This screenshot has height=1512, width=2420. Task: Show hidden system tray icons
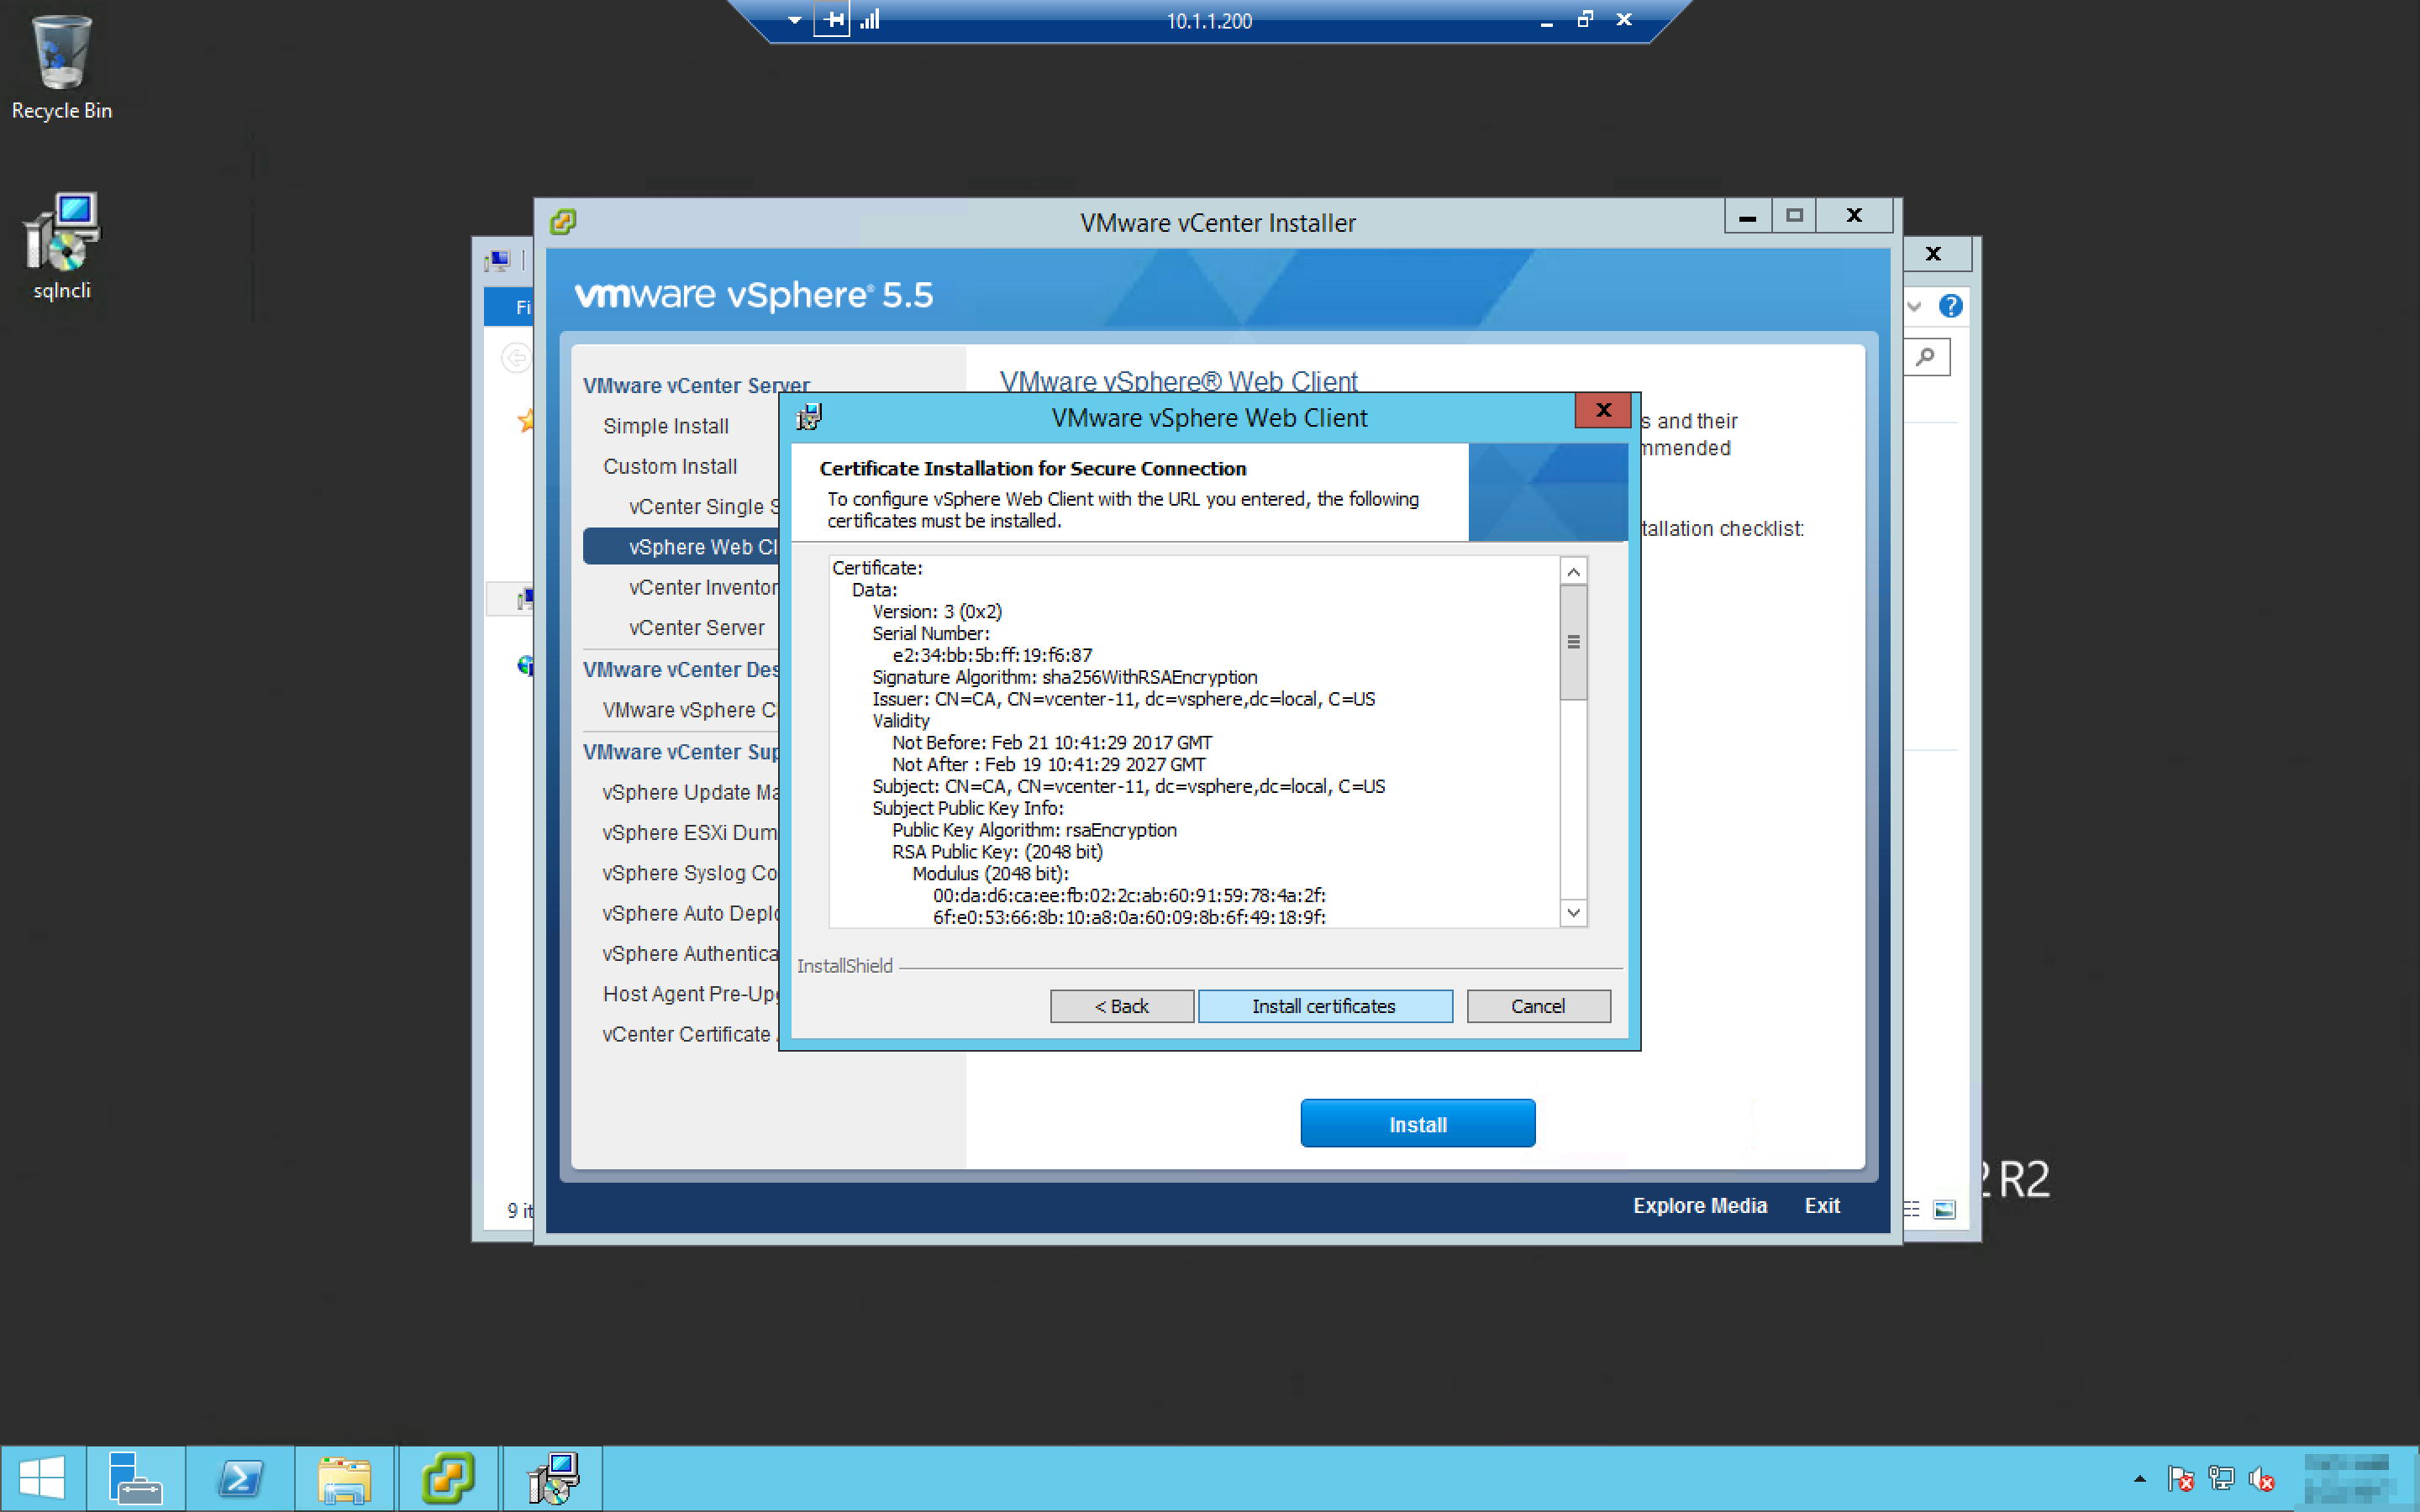tap(2139, 1478)
